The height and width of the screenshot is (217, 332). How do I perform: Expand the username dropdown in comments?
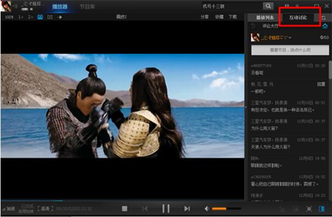[x=290, y=38]
